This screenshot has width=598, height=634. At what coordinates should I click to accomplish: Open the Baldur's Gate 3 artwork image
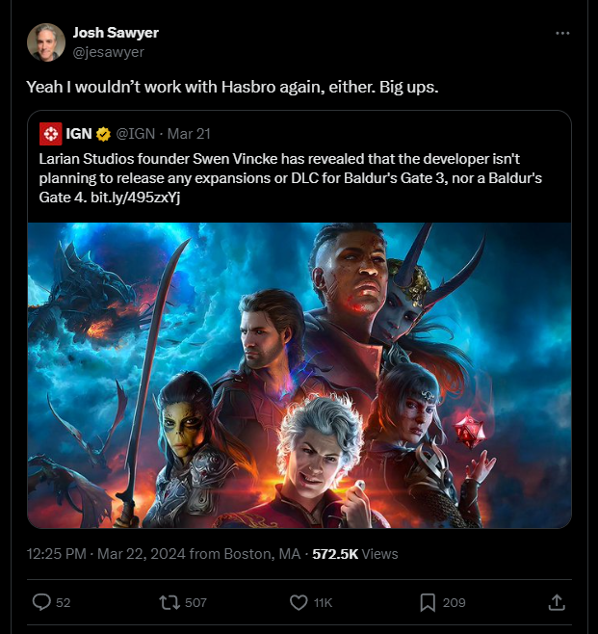[x=299, y=376]
